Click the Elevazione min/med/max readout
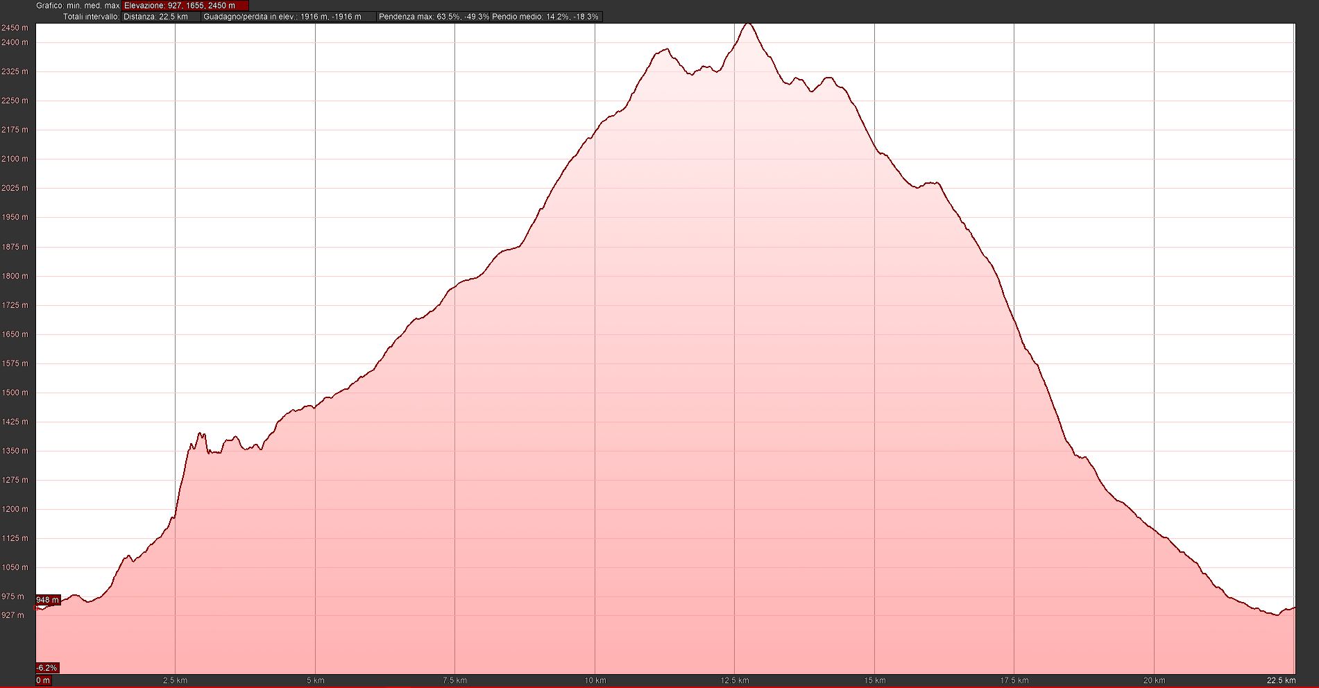This screenshot has height=688, width=1319. pyautogui.click(x=185, y=6)
